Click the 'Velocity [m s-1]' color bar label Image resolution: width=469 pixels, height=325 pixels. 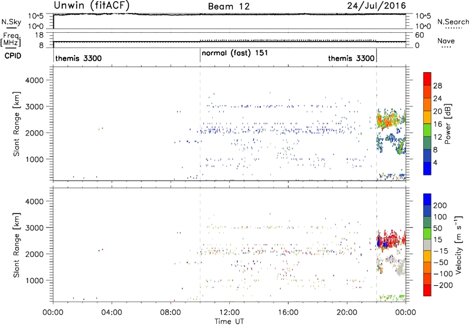[x=458, y=245]
